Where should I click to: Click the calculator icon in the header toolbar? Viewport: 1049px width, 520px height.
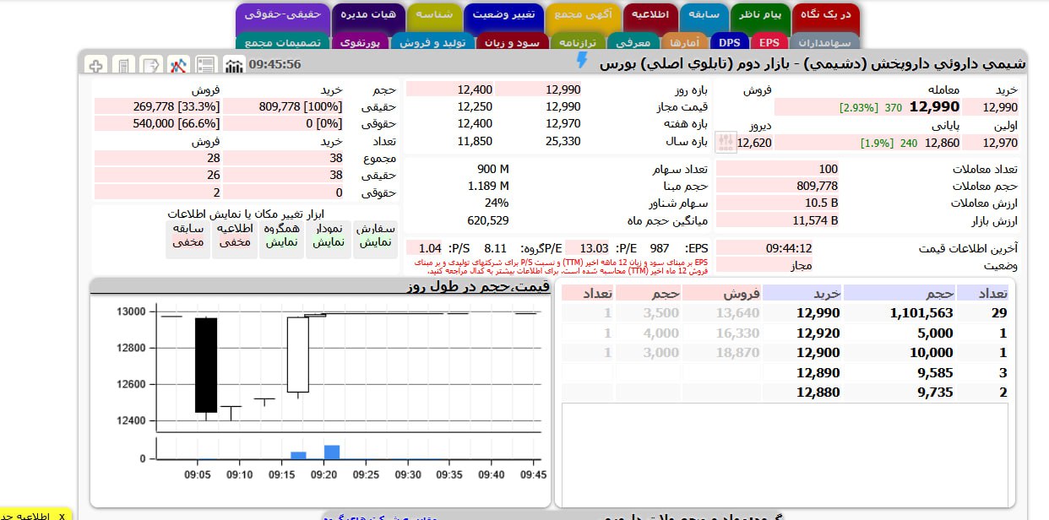pyautogui.click(x=123, y=65)
